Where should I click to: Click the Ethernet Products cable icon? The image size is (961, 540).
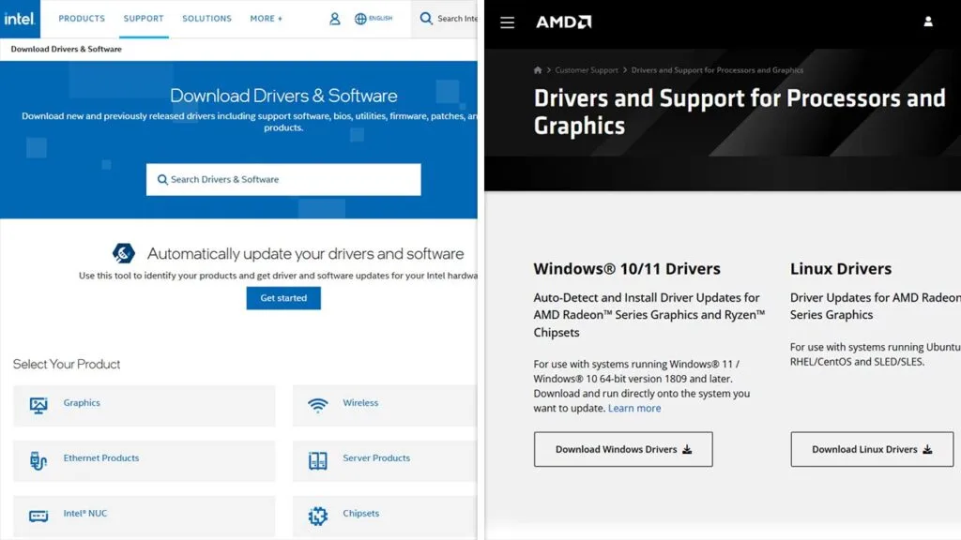tap(38, 460)
